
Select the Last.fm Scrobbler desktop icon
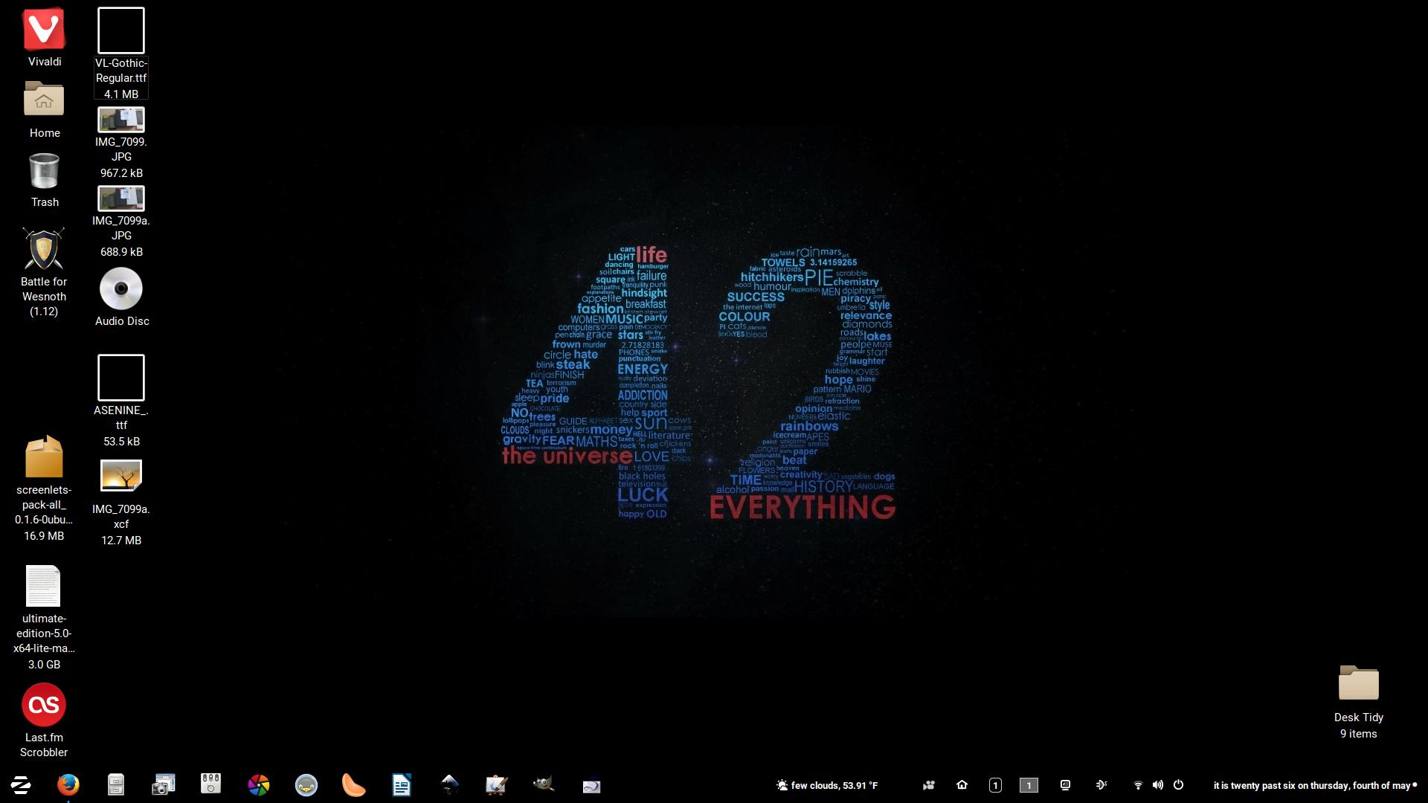tap(44, 705)
